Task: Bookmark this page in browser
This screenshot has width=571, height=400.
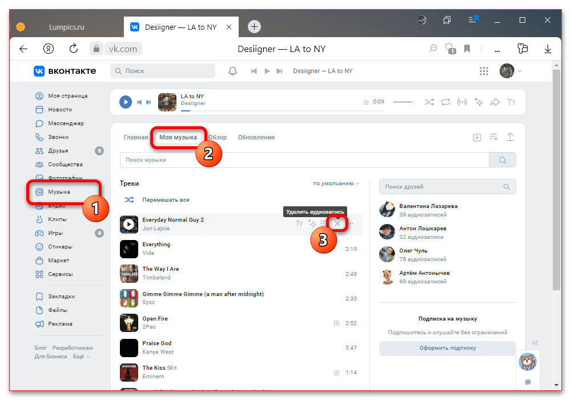Action: click(x=467, y=49)
